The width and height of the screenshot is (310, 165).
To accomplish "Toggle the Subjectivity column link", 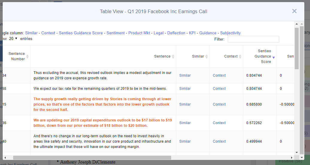I will [x=230, y=33].
